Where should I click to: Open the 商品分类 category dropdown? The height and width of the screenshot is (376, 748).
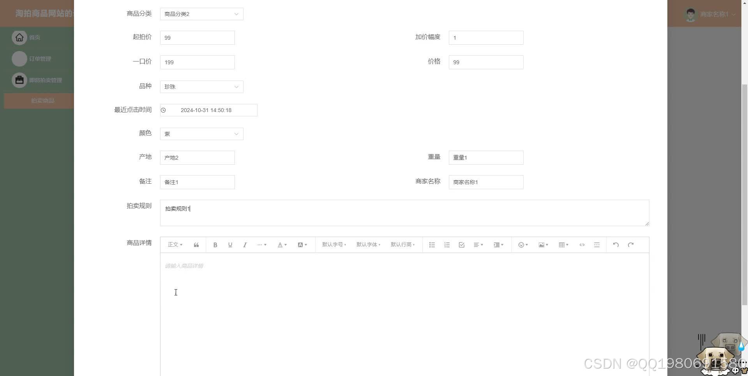201,14
